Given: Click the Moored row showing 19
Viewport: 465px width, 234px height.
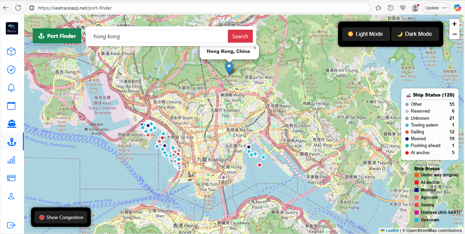Looking at the screenshot, I should point(430,138).
